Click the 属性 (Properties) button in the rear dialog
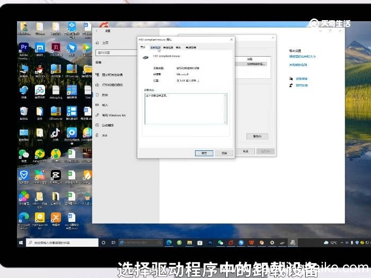This screenshot has height=278, width=371. (257, 137)
